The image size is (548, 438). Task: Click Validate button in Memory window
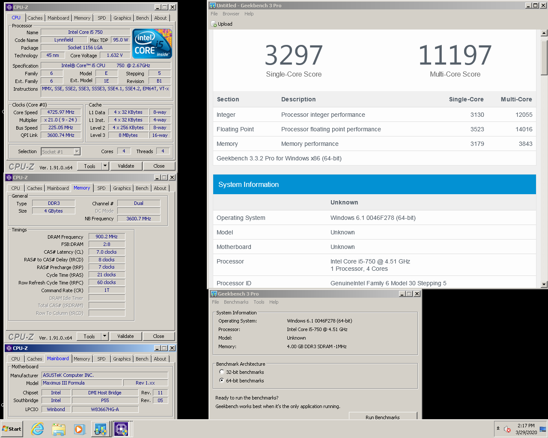[x=125, y=336]
